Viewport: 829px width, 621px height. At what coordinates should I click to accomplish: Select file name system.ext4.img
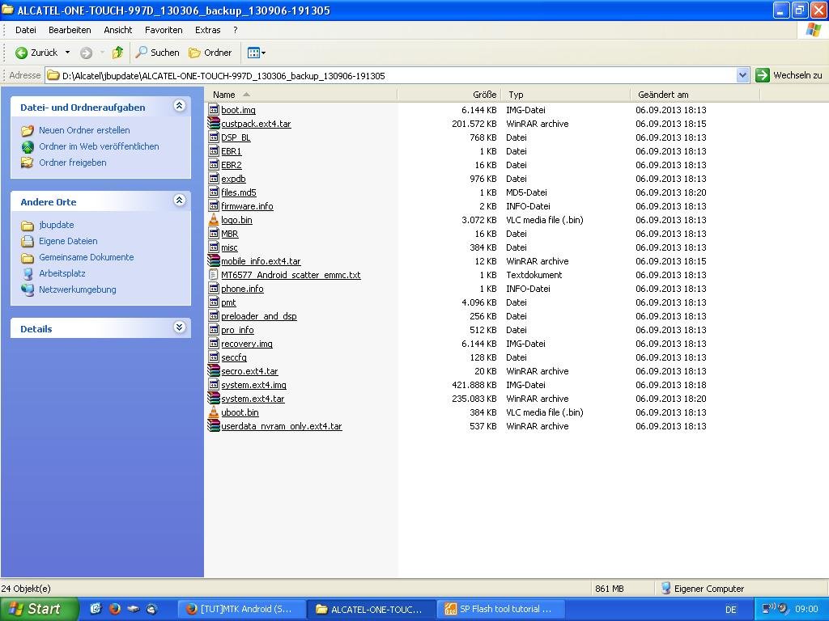(253, 385)
